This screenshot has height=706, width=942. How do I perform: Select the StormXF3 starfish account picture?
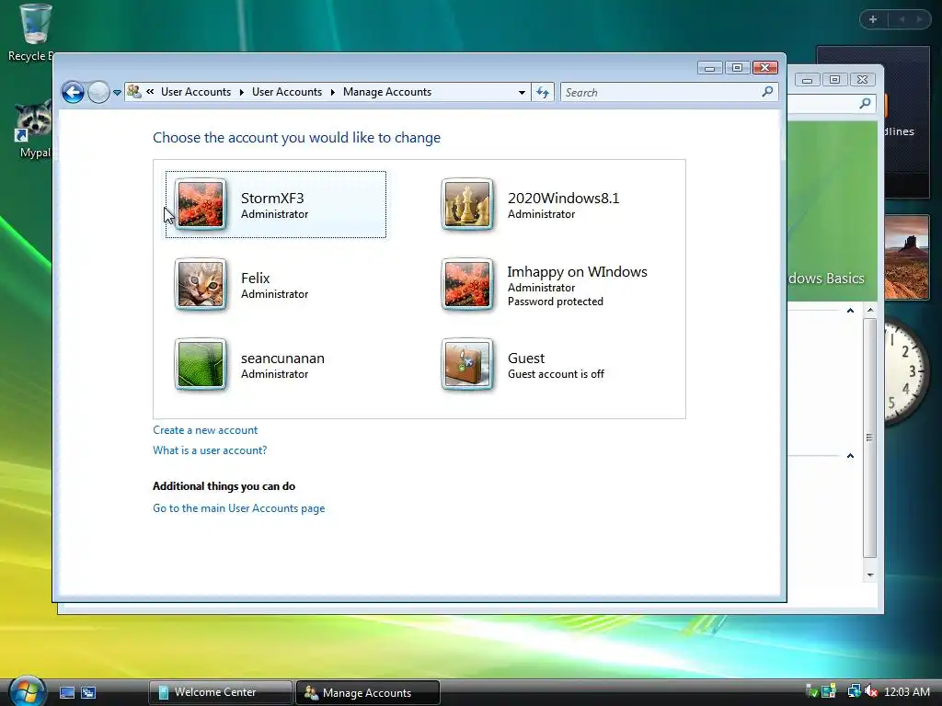coord(201,204)
